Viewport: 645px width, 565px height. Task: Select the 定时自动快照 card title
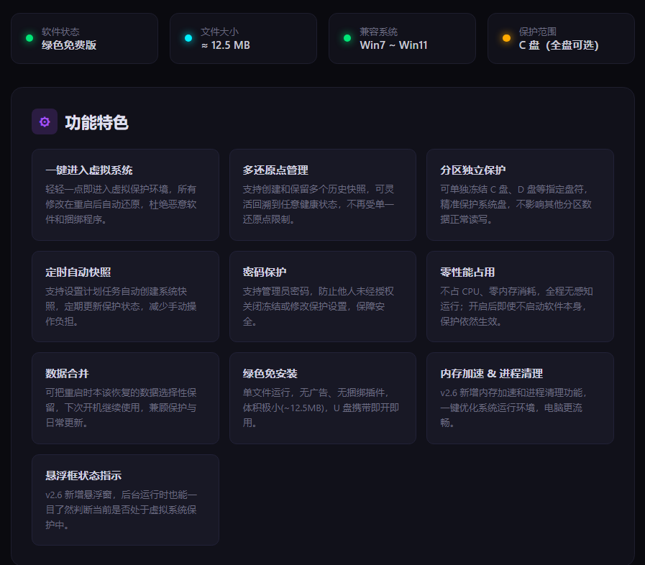coord(78,272)
